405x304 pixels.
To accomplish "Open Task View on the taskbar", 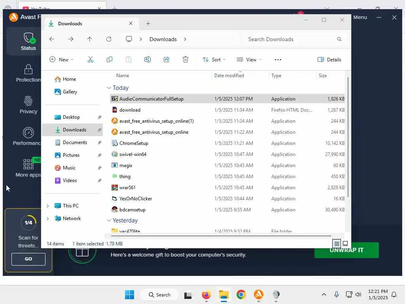I will (x=188, y=295).
